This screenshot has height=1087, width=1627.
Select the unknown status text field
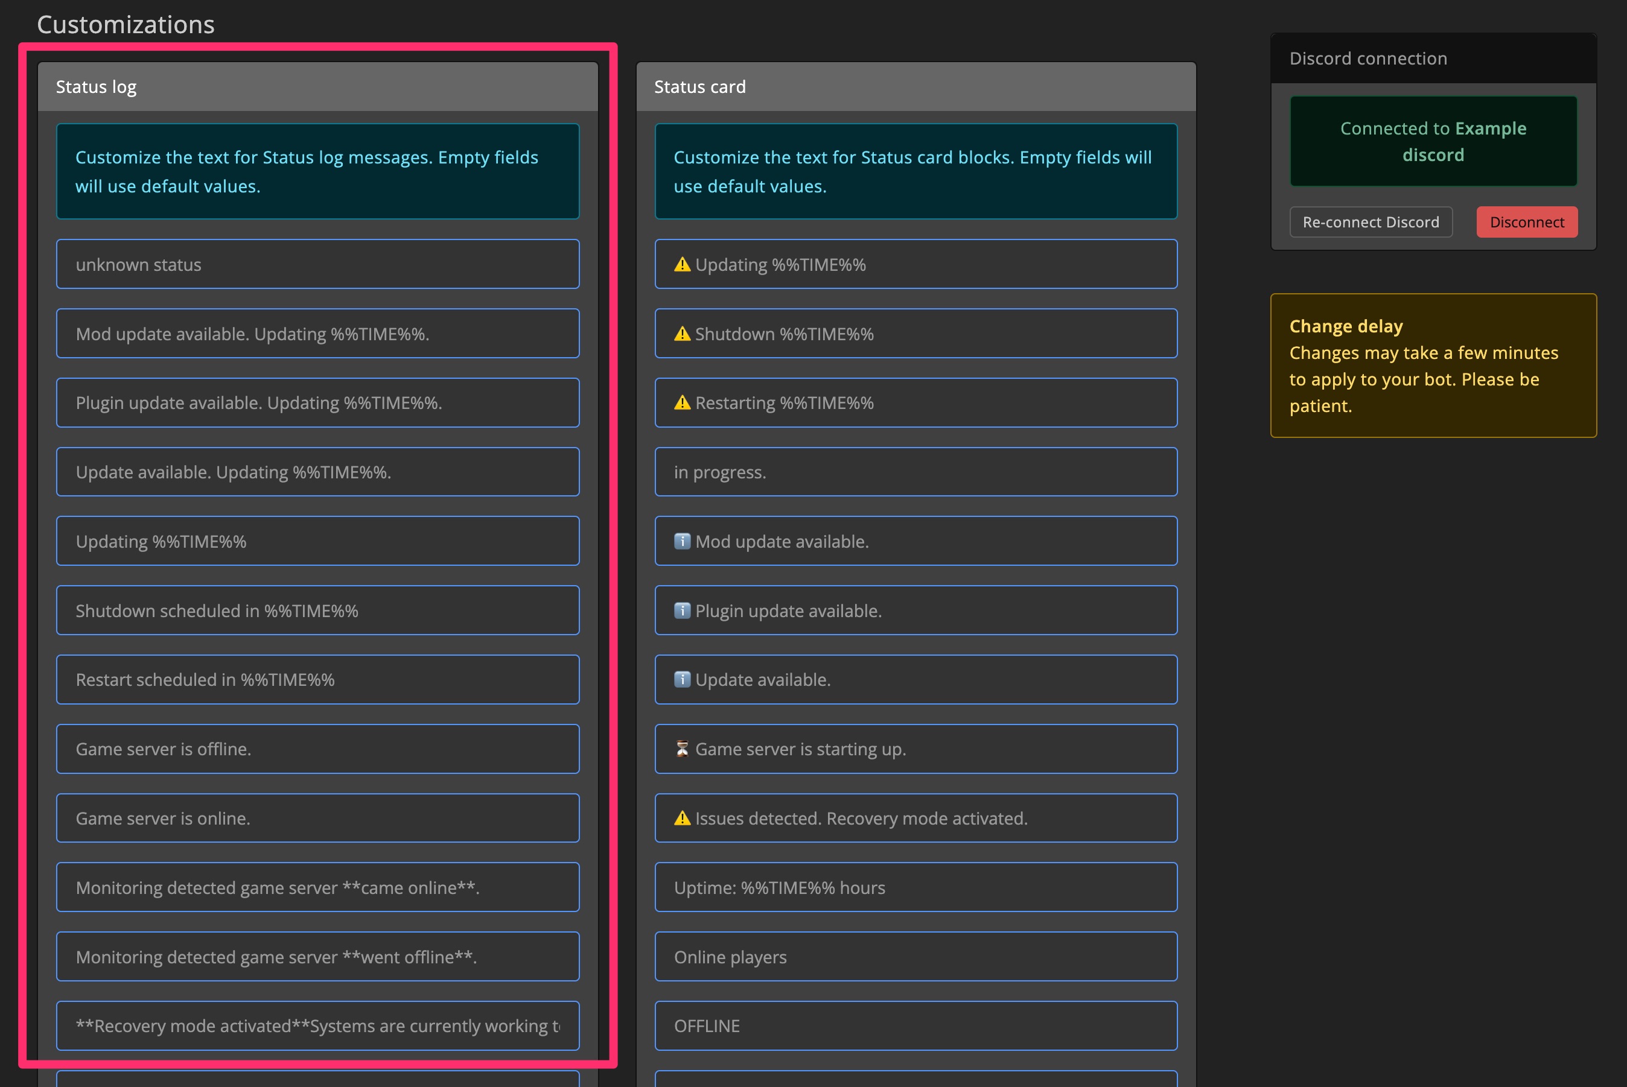tap(317, 264)
